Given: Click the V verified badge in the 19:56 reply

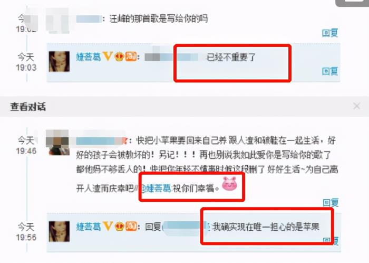Looking at the screenshot, I should [x=108, y=227].
